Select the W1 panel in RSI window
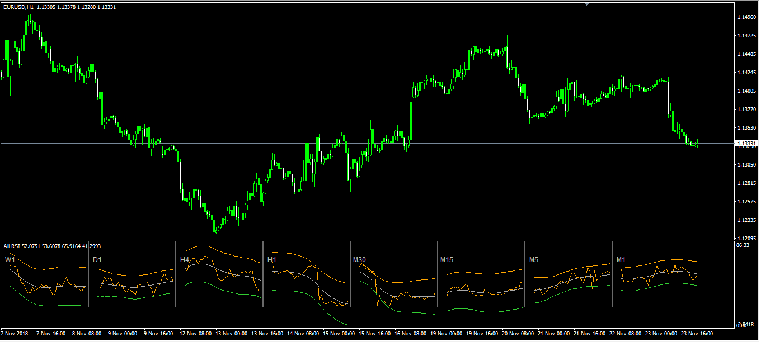The image size is (761, 342). [x=10, y=260]
